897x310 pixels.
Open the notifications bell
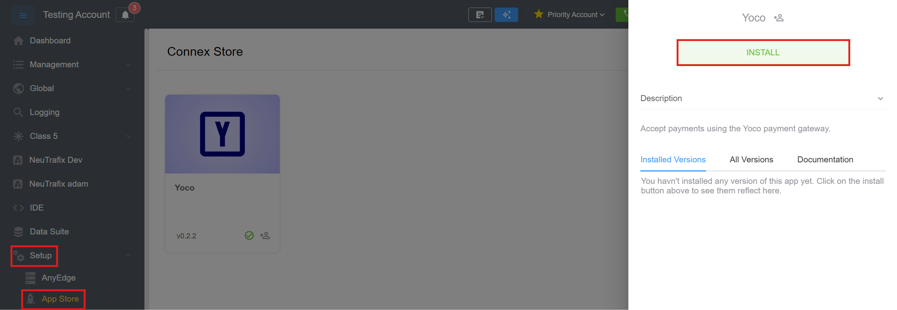[125, 15]
